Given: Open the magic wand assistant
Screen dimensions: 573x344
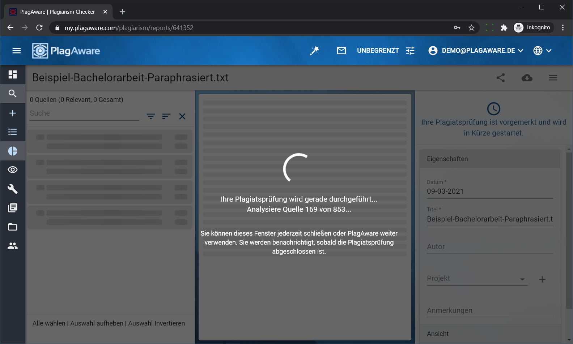Looking at the screenshot, I should pyautogui.click(x=314, y=51).
